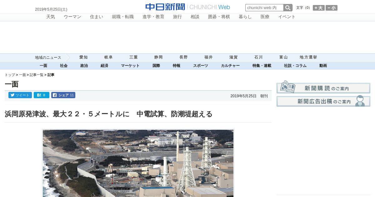Click the search magnifier button
This screenshot has width=375, height=197.
pos(288,8)
